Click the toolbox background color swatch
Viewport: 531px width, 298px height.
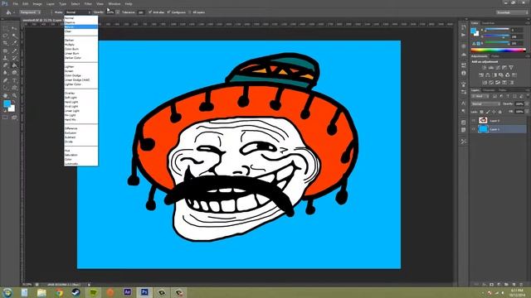12,108
